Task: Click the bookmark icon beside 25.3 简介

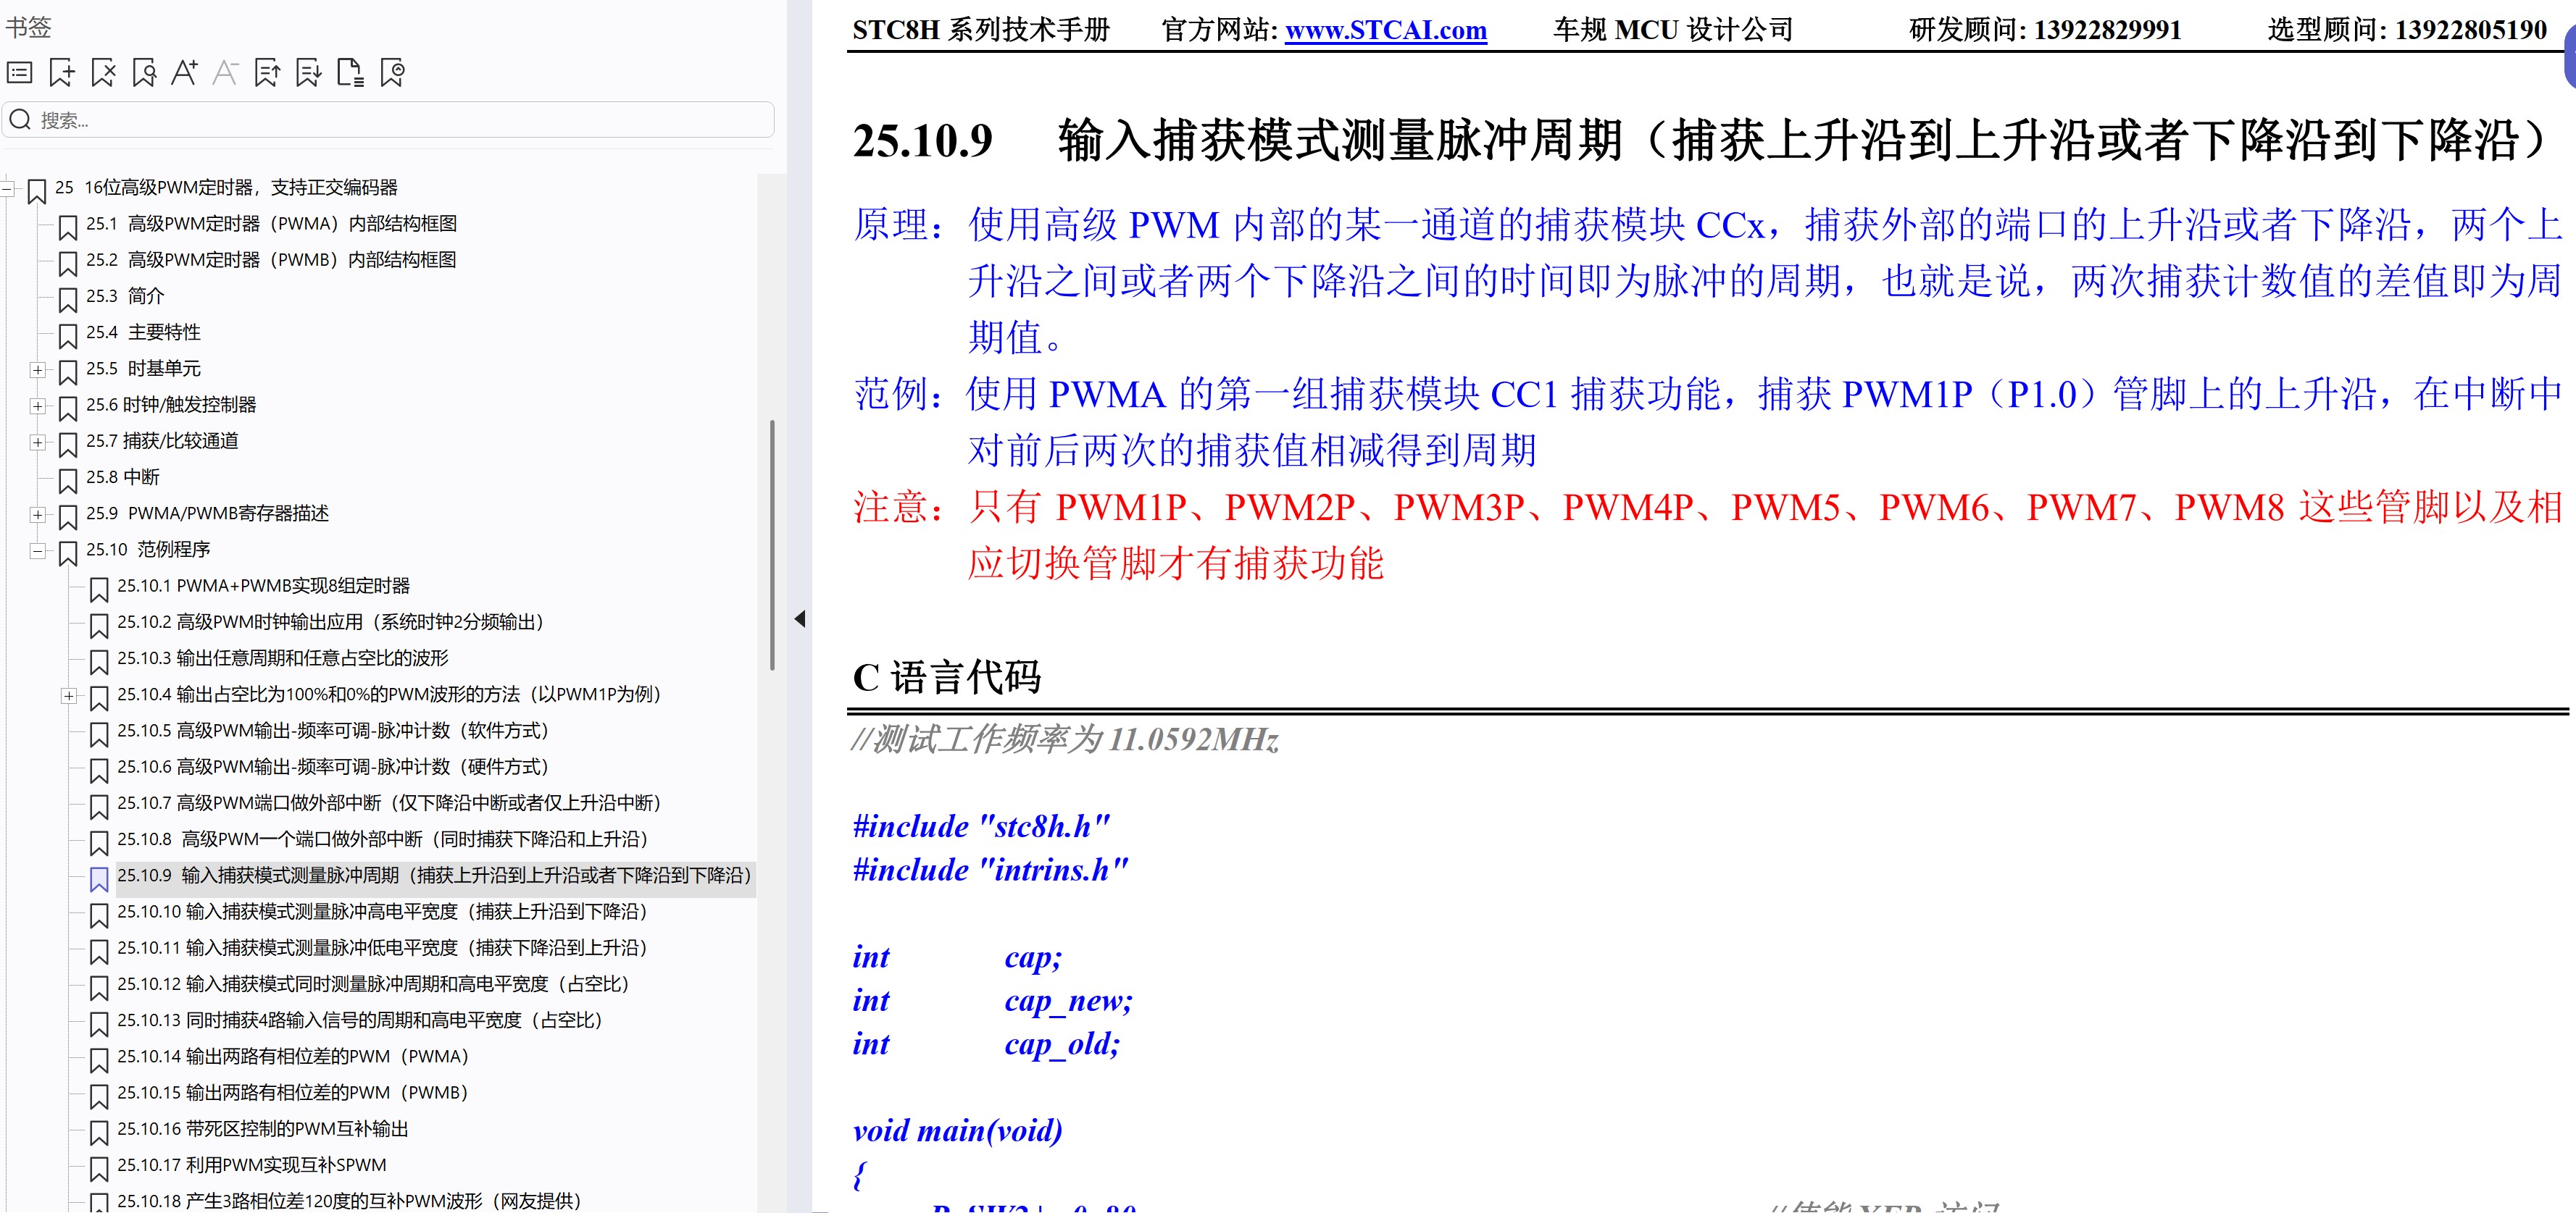Action: [x=68, y=299]
